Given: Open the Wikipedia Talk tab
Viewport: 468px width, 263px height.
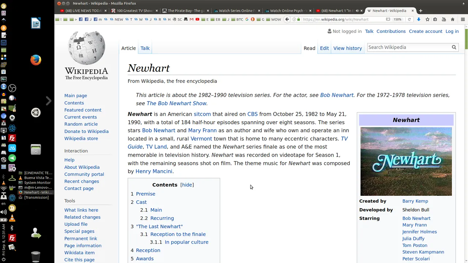Looking at the screenshot, I should [x=145, y=48].
